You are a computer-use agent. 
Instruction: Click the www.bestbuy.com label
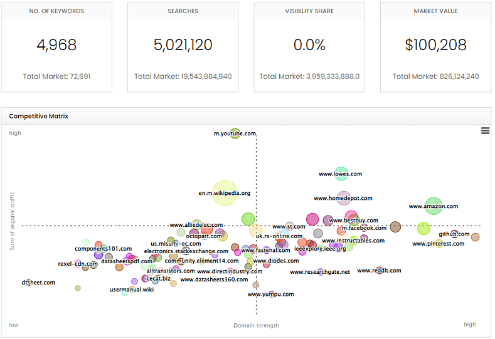point(353,221)
